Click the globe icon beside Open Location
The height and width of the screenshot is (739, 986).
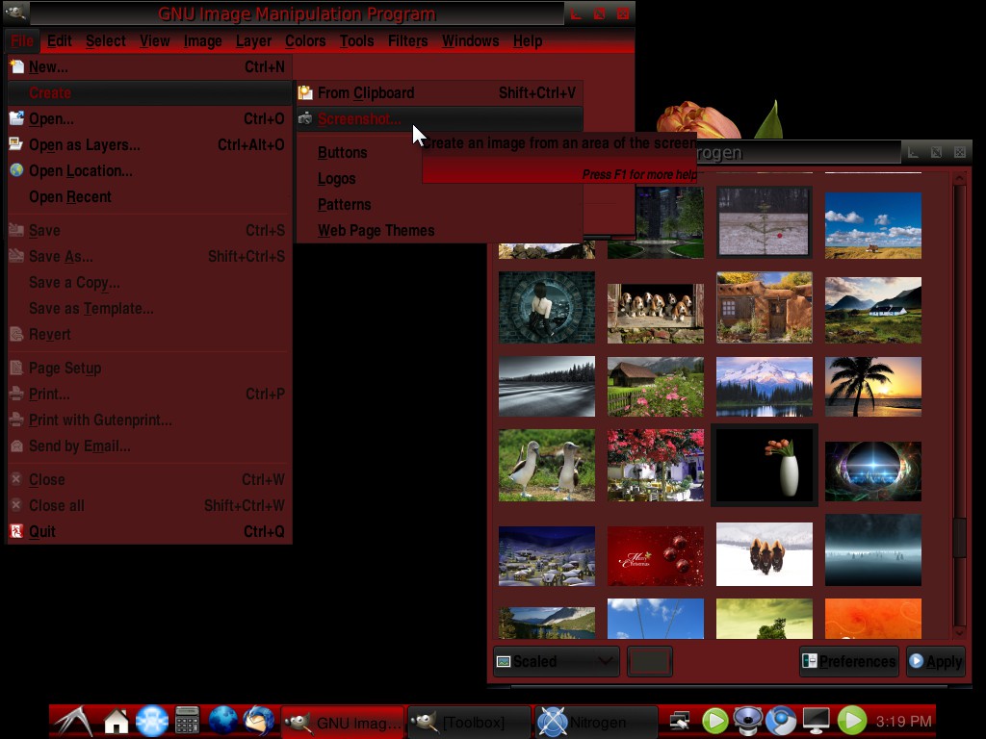tap(17, 170)
